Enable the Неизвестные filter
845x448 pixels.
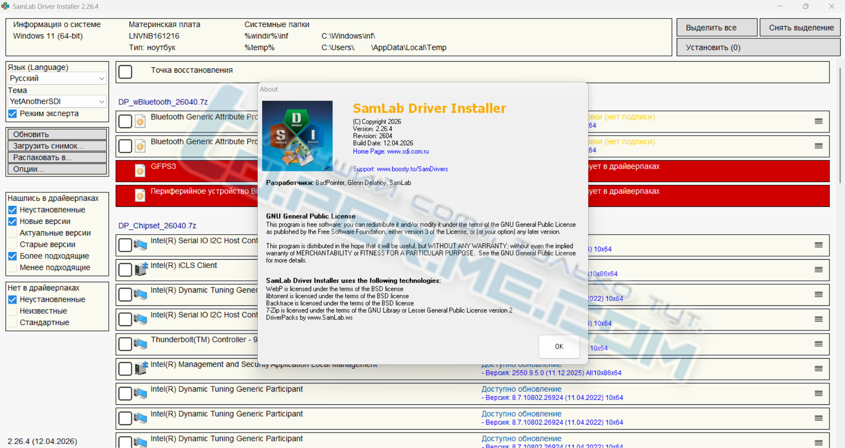tap(12, 311)
